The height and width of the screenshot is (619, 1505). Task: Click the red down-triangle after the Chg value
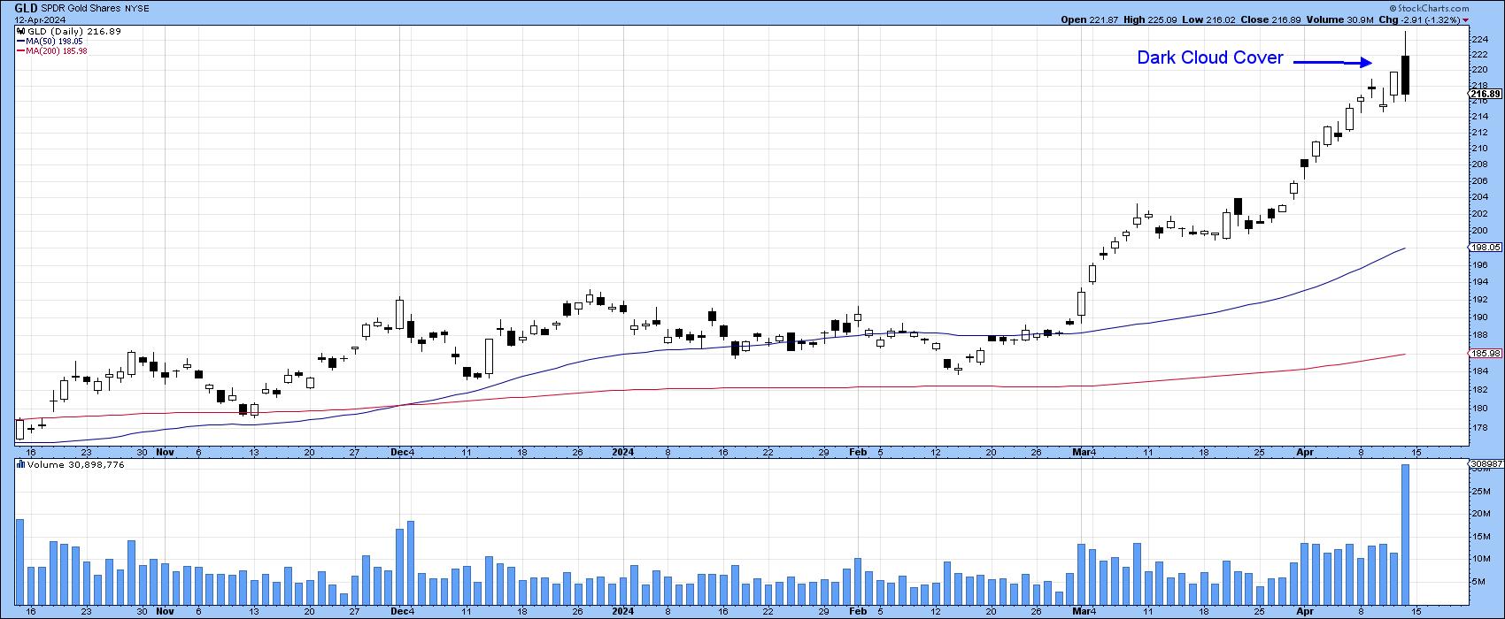coord(1465,19)
